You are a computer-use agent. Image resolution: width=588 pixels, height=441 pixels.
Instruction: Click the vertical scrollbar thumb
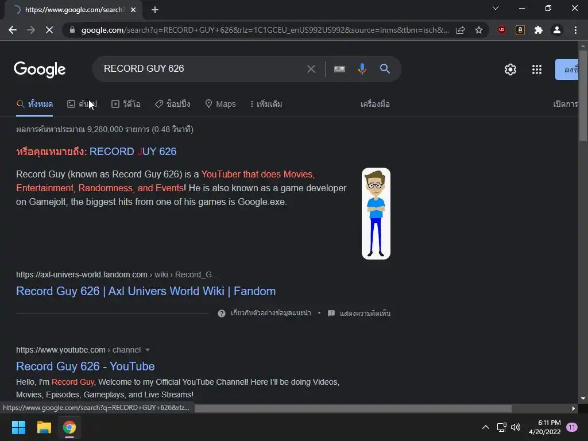[583, 96]
